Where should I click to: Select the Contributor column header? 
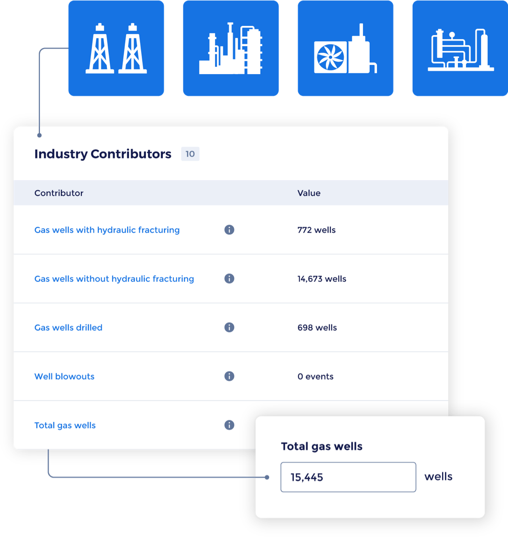[x=58, y=193]
